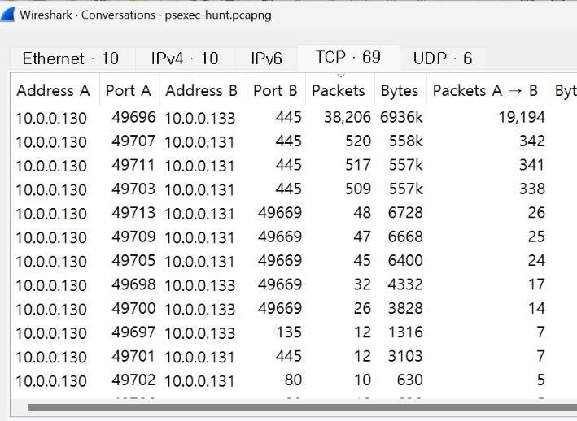Image resolution: width=577 pixels, height=421 pixels.
Task: Sort by Packets A → B column header
Action: [486, 90]
